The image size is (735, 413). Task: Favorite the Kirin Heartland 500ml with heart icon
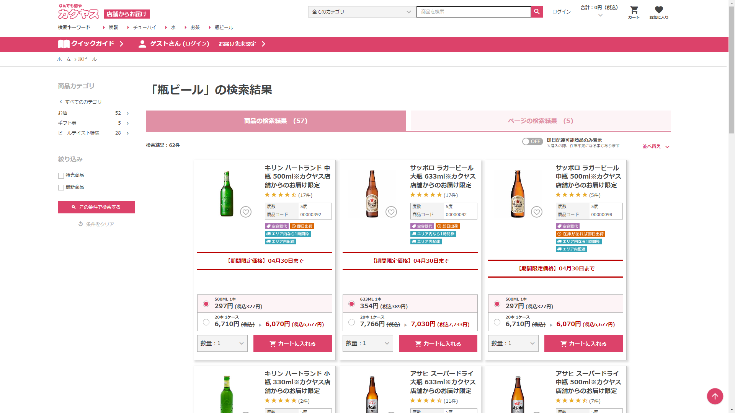click(246, 212)
